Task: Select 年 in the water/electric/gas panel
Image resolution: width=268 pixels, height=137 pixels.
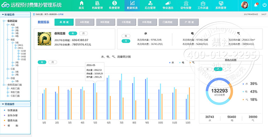Action: 126,36
